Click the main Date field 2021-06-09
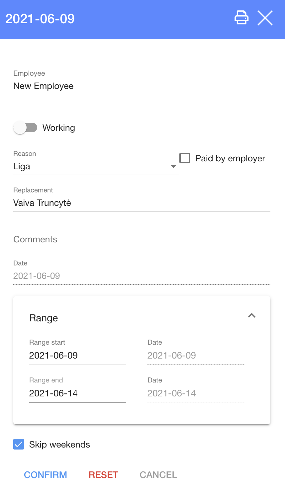Viewport: 285px width, 496px height. [142, 276]
